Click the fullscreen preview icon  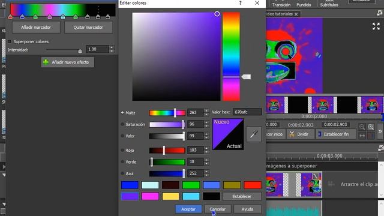376,26
